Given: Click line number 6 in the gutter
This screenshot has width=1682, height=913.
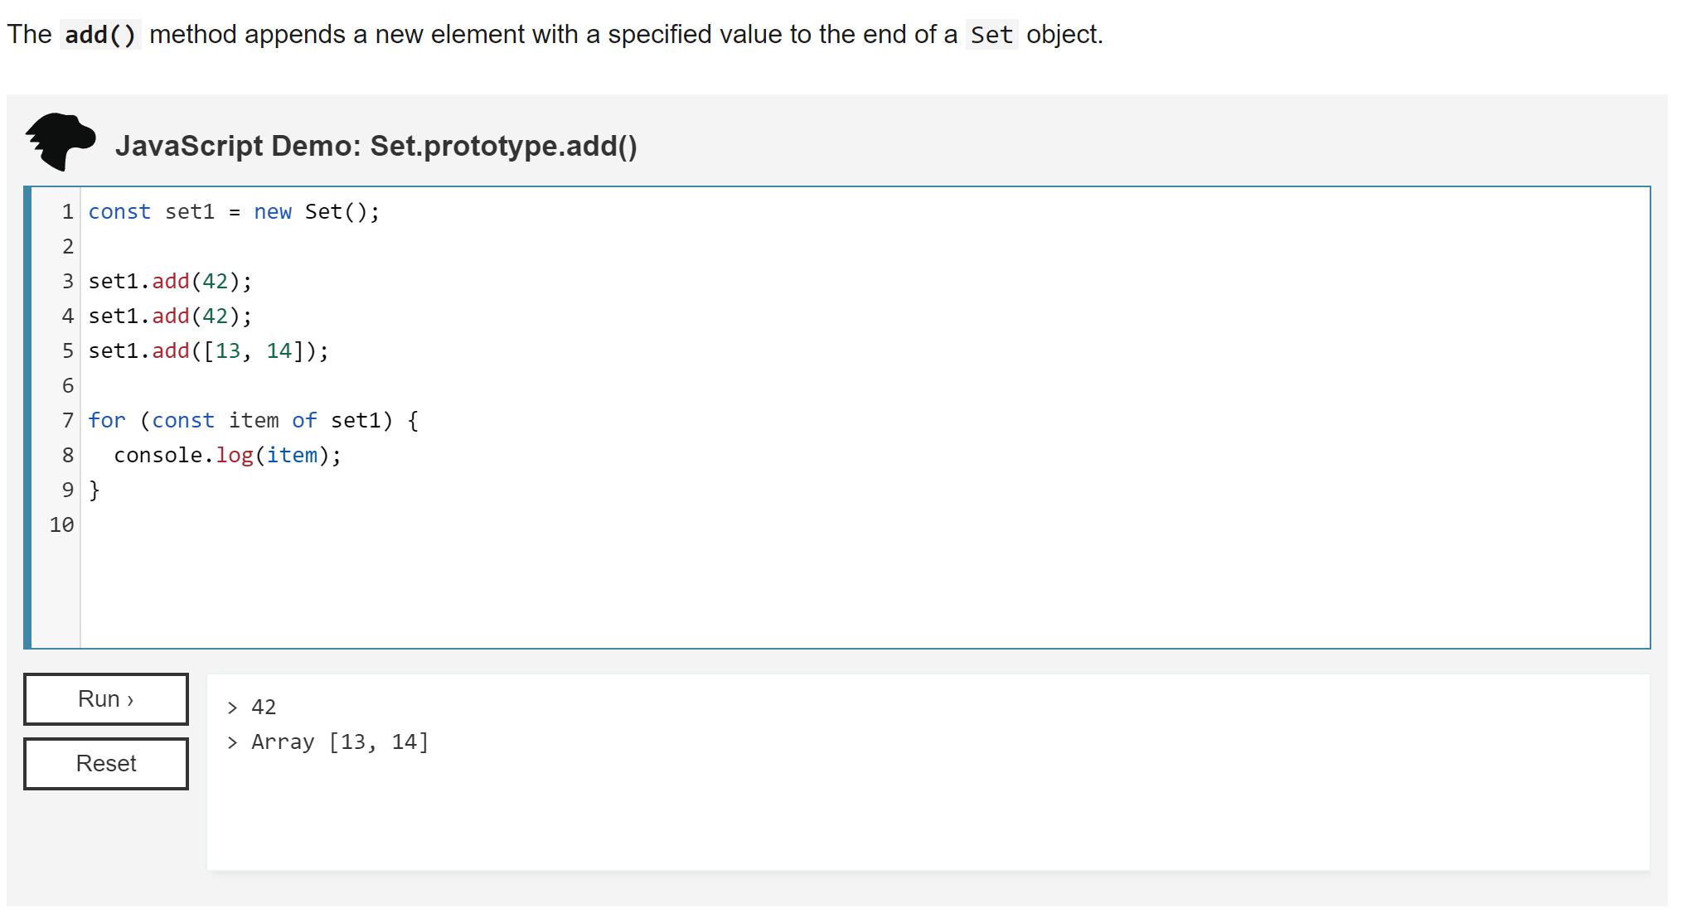Looking at the screenshot, I should coord(68,386).
